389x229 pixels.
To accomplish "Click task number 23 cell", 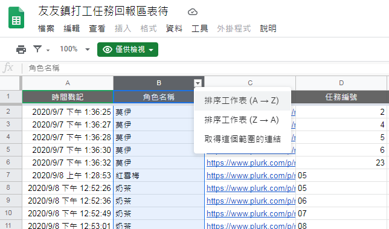I will [x=341, y=163].
